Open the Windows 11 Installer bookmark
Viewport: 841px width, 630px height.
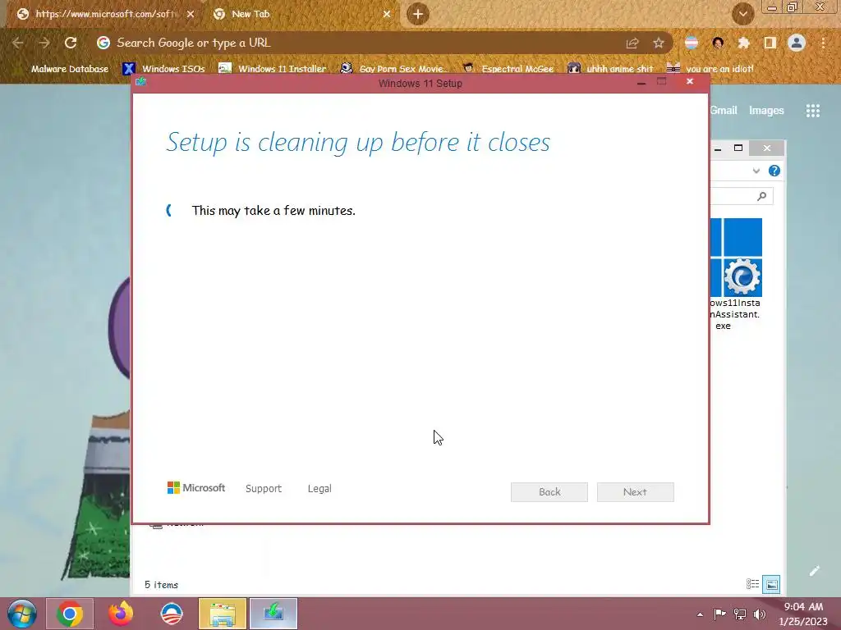273,69
